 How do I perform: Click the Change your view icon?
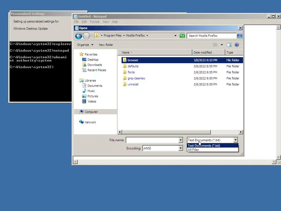pos(215,45)
